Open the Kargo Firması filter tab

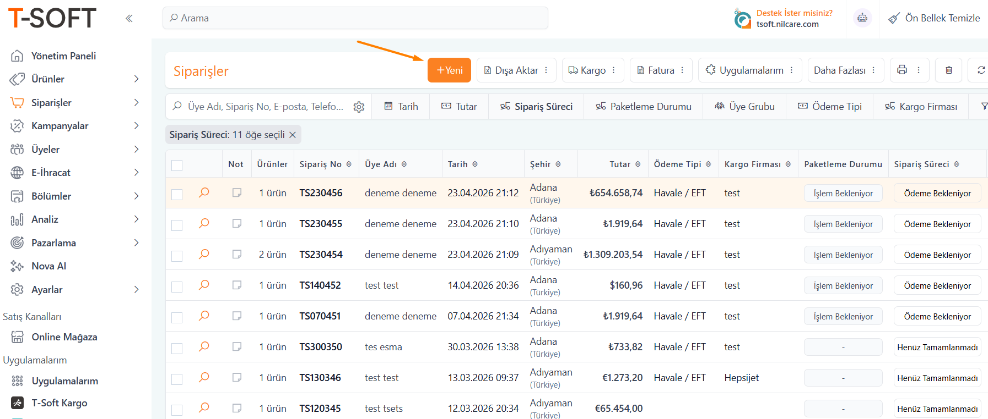click(x=921, y=107)
